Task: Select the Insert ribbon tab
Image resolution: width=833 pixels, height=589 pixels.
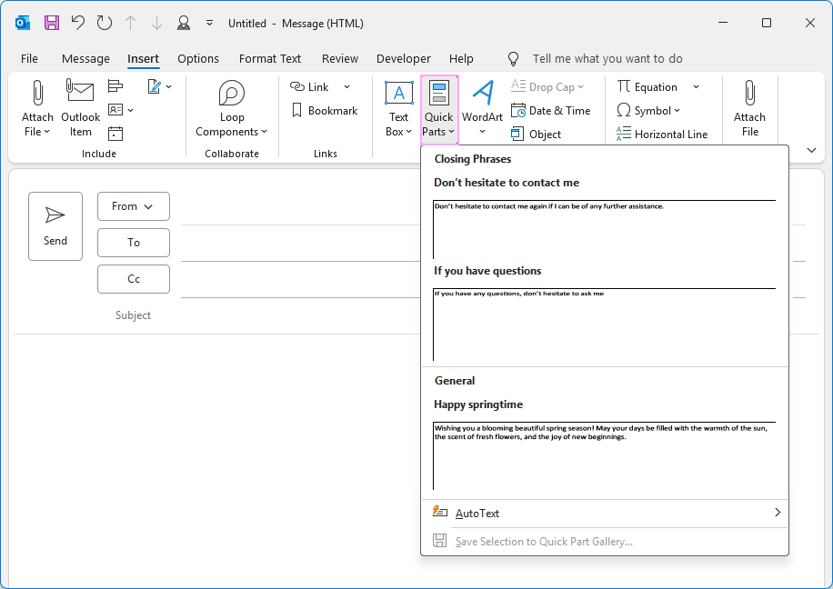Action: coord(143,58)
